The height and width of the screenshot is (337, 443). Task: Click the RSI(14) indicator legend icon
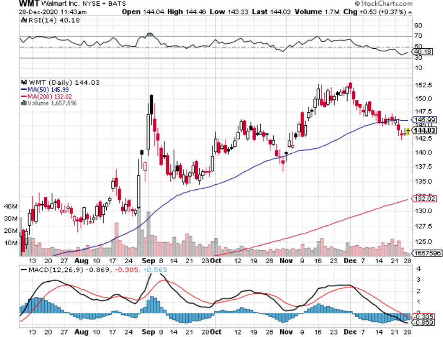click(23, 20)
